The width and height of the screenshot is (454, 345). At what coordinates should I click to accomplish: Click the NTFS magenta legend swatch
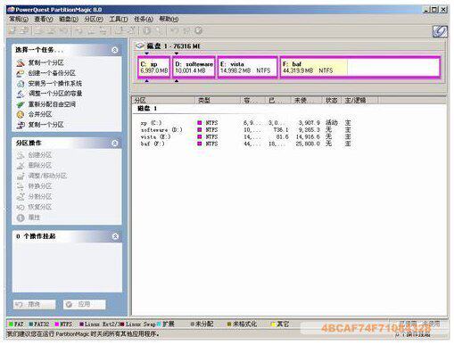57,324
